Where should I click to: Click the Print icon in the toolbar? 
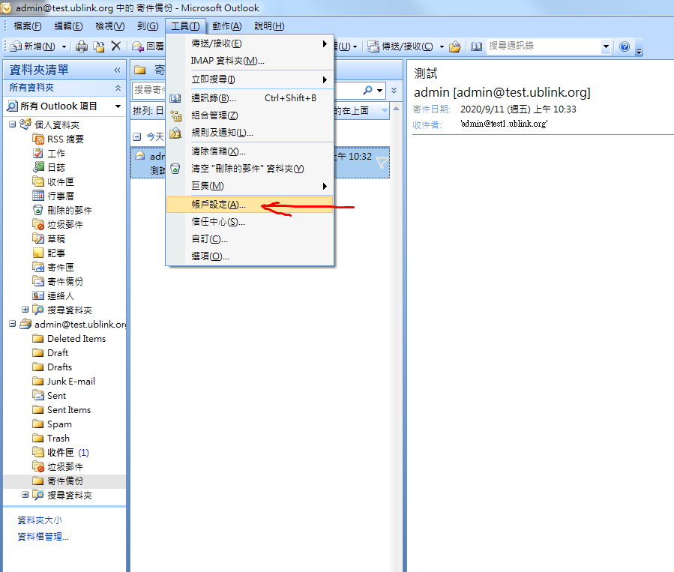click(82, 46)
